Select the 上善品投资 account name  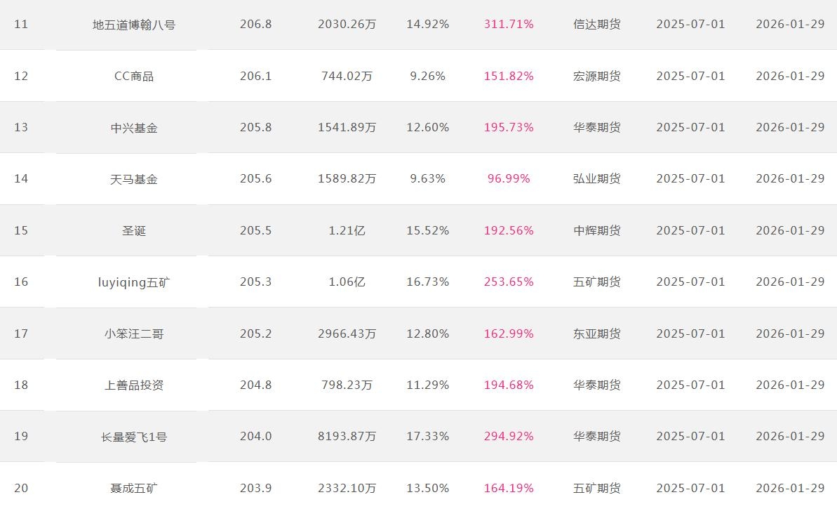click(133, 385)
